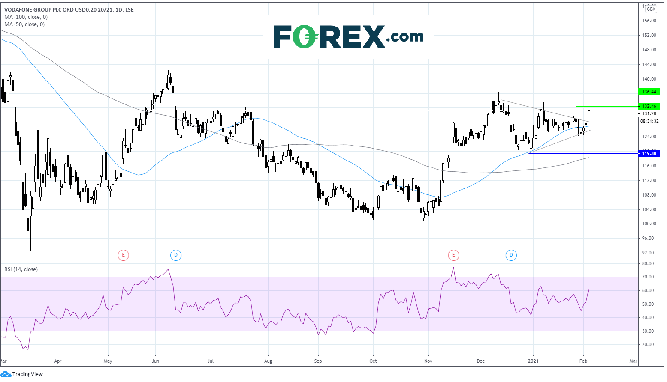Click the red E earnings marker near May
The height and width of the screenshot is (382, 667).
pyautogui.click(x=123, y=255)
